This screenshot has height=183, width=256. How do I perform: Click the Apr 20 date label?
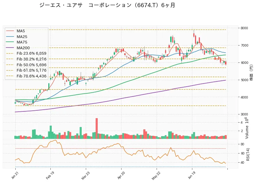tap(121, 176)
